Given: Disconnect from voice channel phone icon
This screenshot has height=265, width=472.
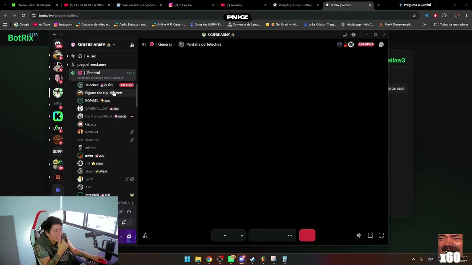Looking at the screenshot, I should click(x=129, y=212).
